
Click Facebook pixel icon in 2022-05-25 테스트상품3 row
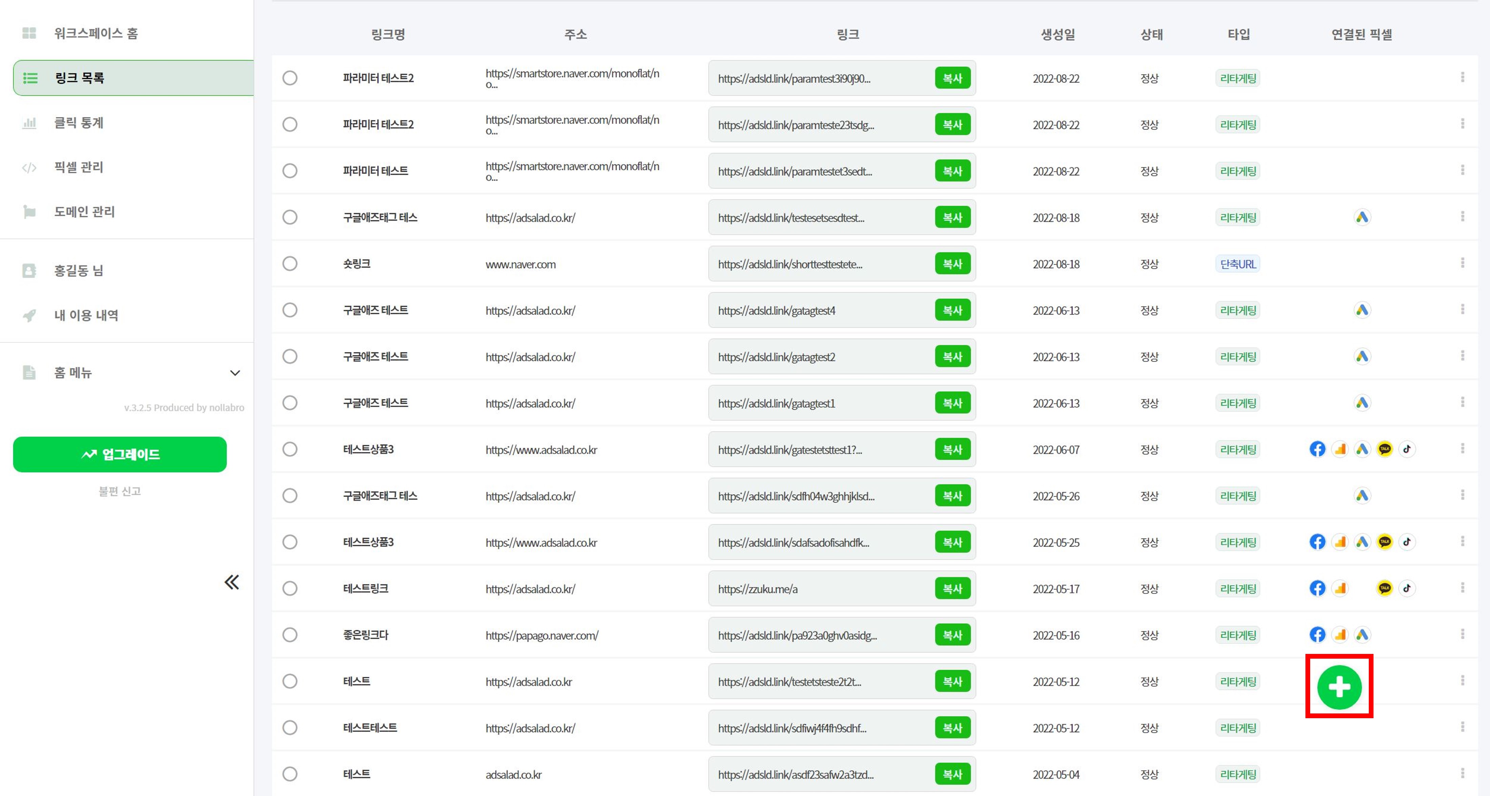(1317, 542)
